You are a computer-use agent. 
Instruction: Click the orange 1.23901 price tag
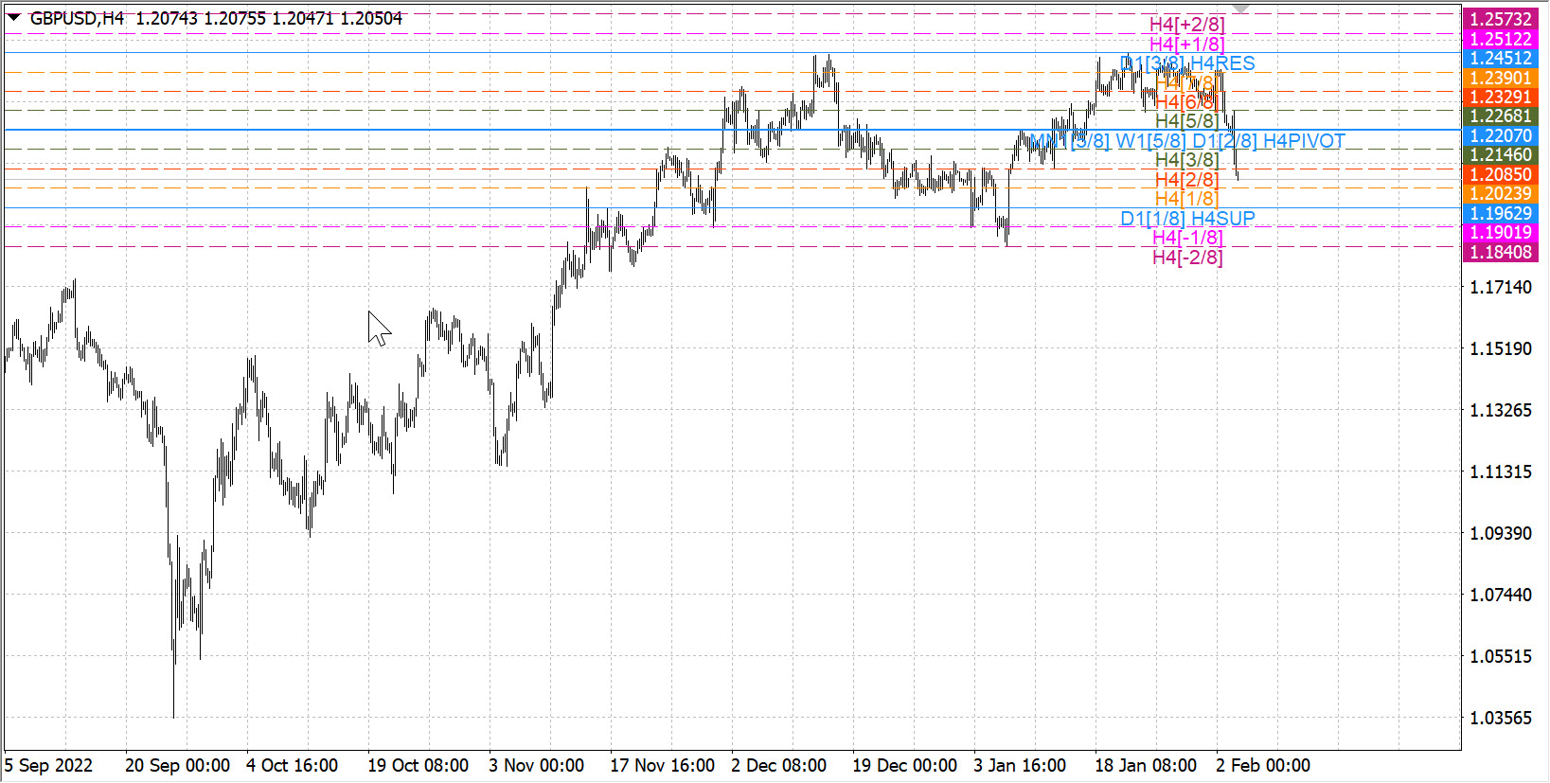click(1501, 78)
